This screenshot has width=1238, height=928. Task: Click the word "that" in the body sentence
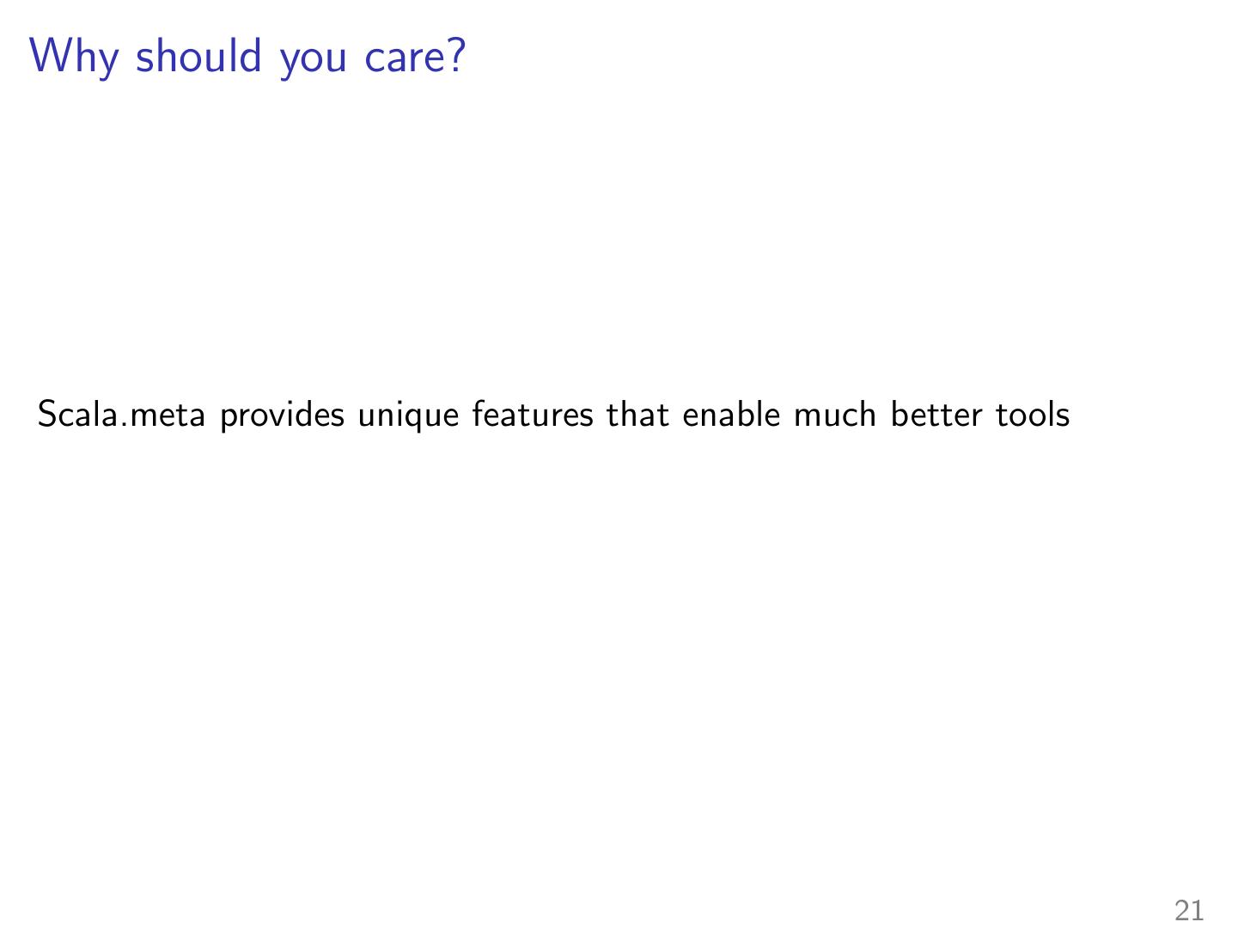637,415
